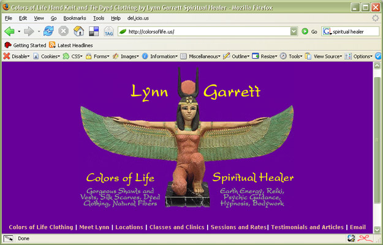Expand the Disable developer menu
The height and width of the screenshot is (245, 383).
(17, 56)
